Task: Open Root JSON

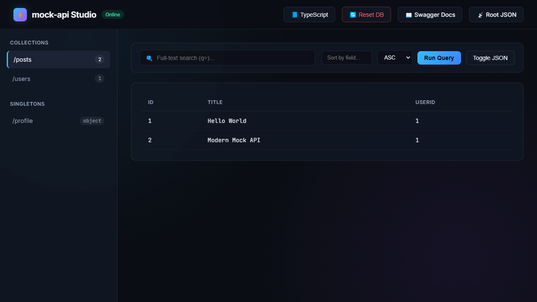Action: pyautogui.click(x=496, y=15)
